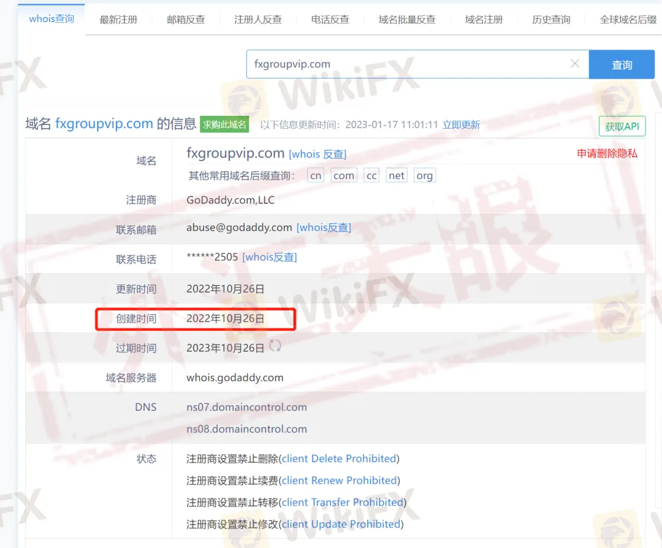Click [whois反查] beside abuse@godaddy.com
Image resolution: width=662 pixels, height=548 pixels.
pos(324,227)
